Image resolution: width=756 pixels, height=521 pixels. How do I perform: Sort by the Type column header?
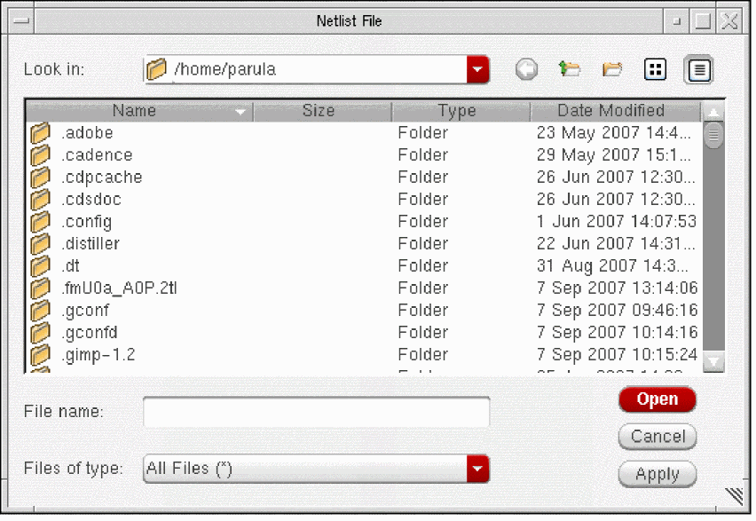point(461,111)
